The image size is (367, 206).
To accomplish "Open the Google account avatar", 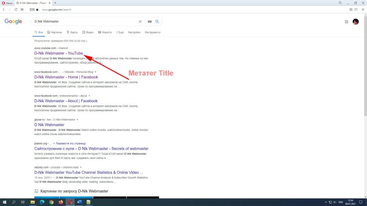I will coord(356,22).
